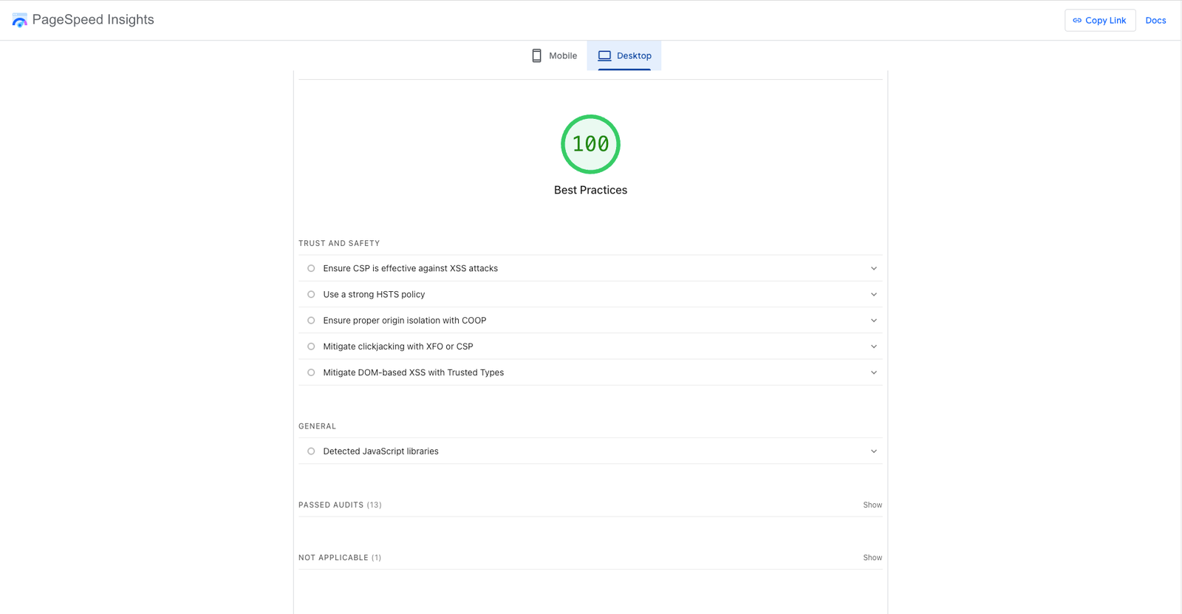Click the link icon in Copy Link
Viewport: 1182px width, 614px height.
click(1077, 21)
